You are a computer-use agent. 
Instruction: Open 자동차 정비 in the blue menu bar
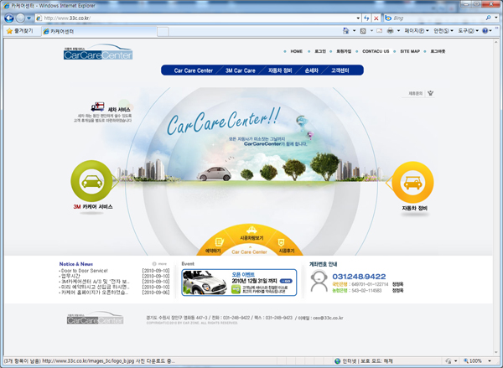[280, 70]
